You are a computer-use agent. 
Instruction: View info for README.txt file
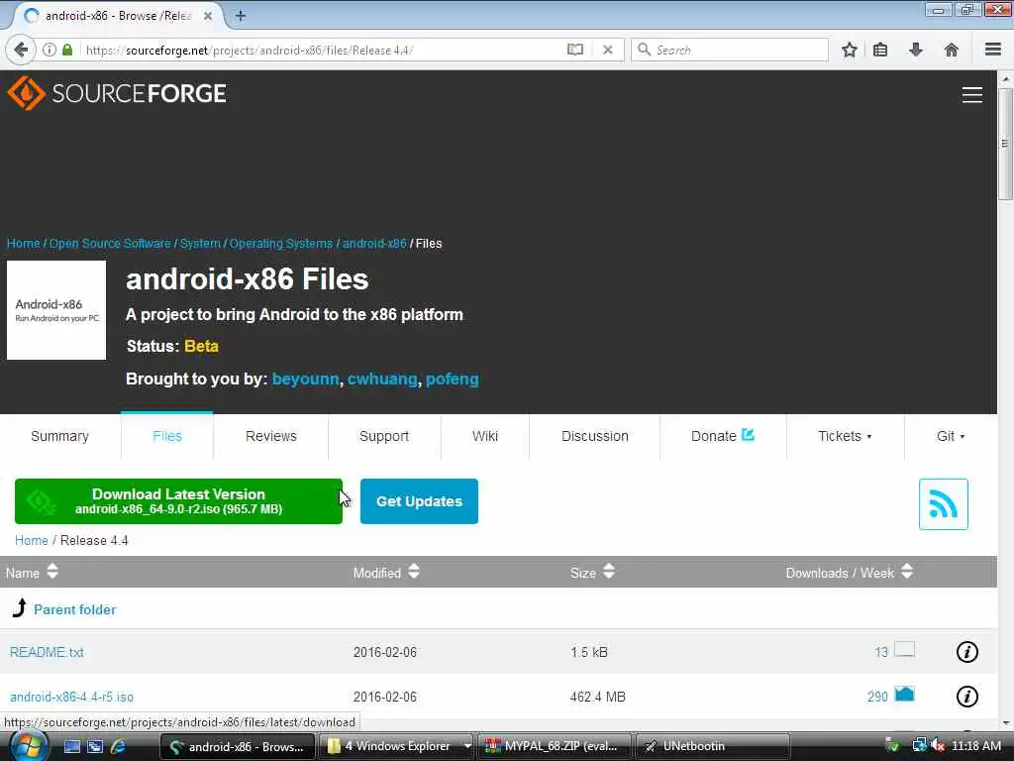pos(966,652)
